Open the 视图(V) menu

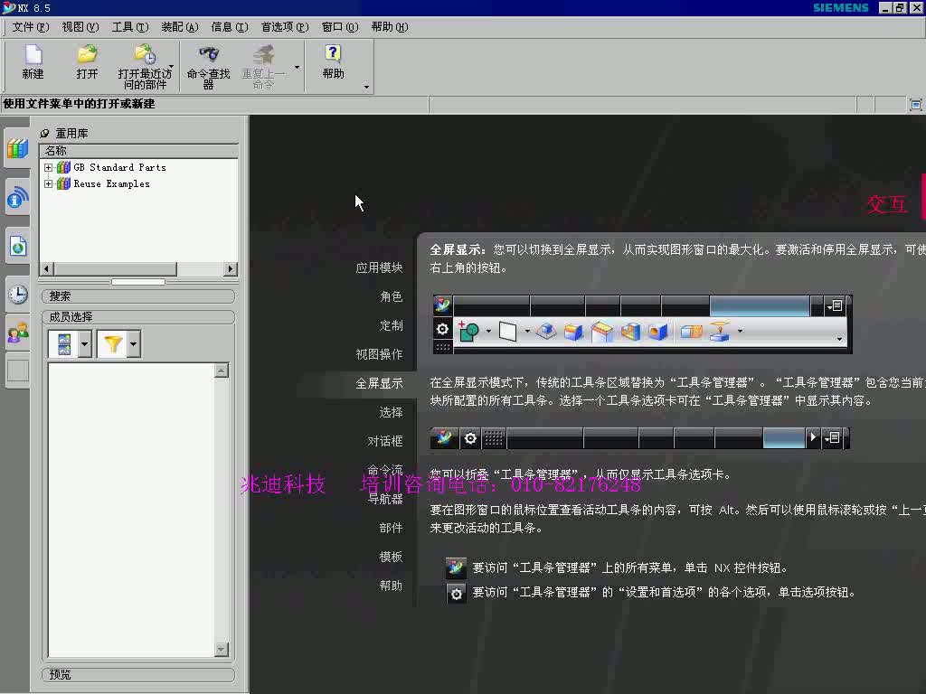pyautogui.click(x=80, y=27)
